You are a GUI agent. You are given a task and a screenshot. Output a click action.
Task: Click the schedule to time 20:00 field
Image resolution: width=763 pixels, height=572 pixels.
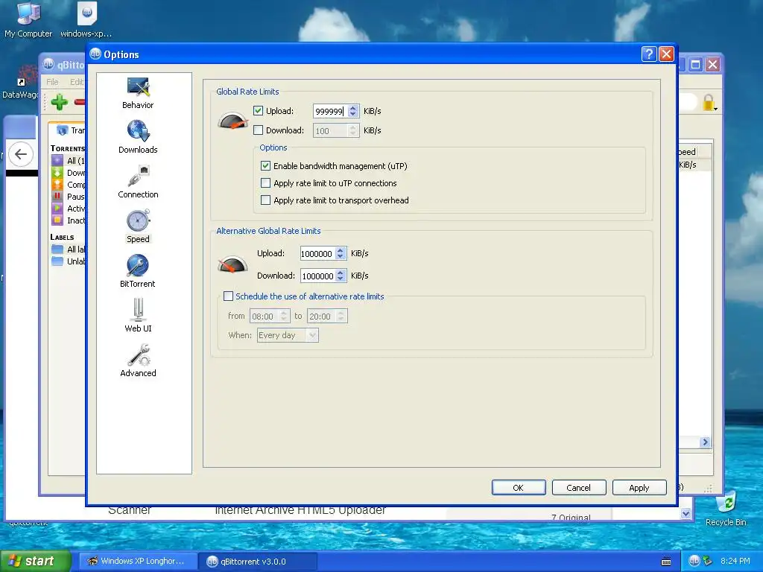point(327,316)
